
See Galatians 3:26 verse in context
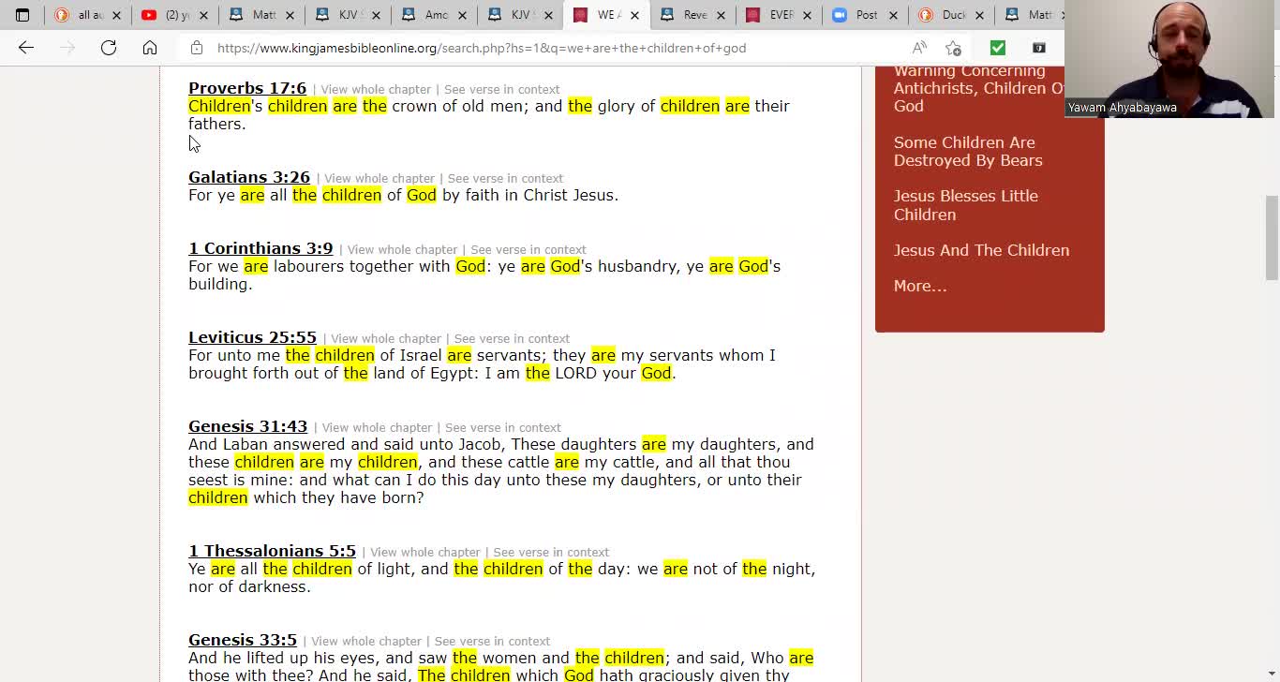(505, 179)
